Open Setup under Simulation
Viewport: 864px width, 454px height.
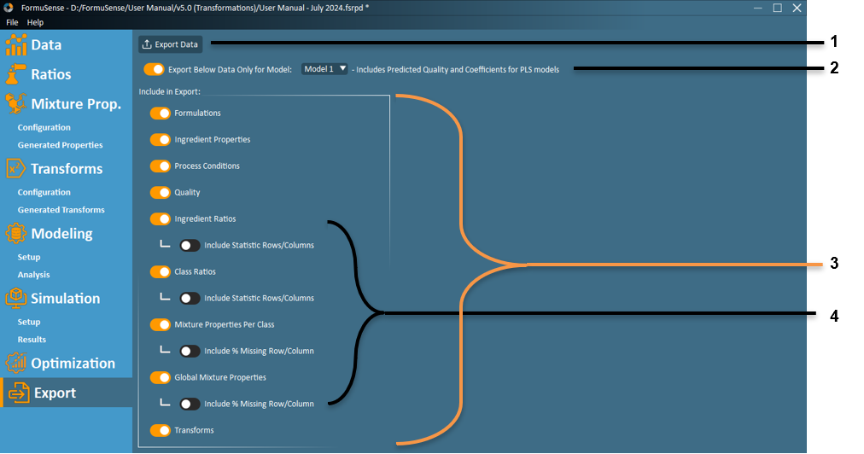click(x=29, y=323)
